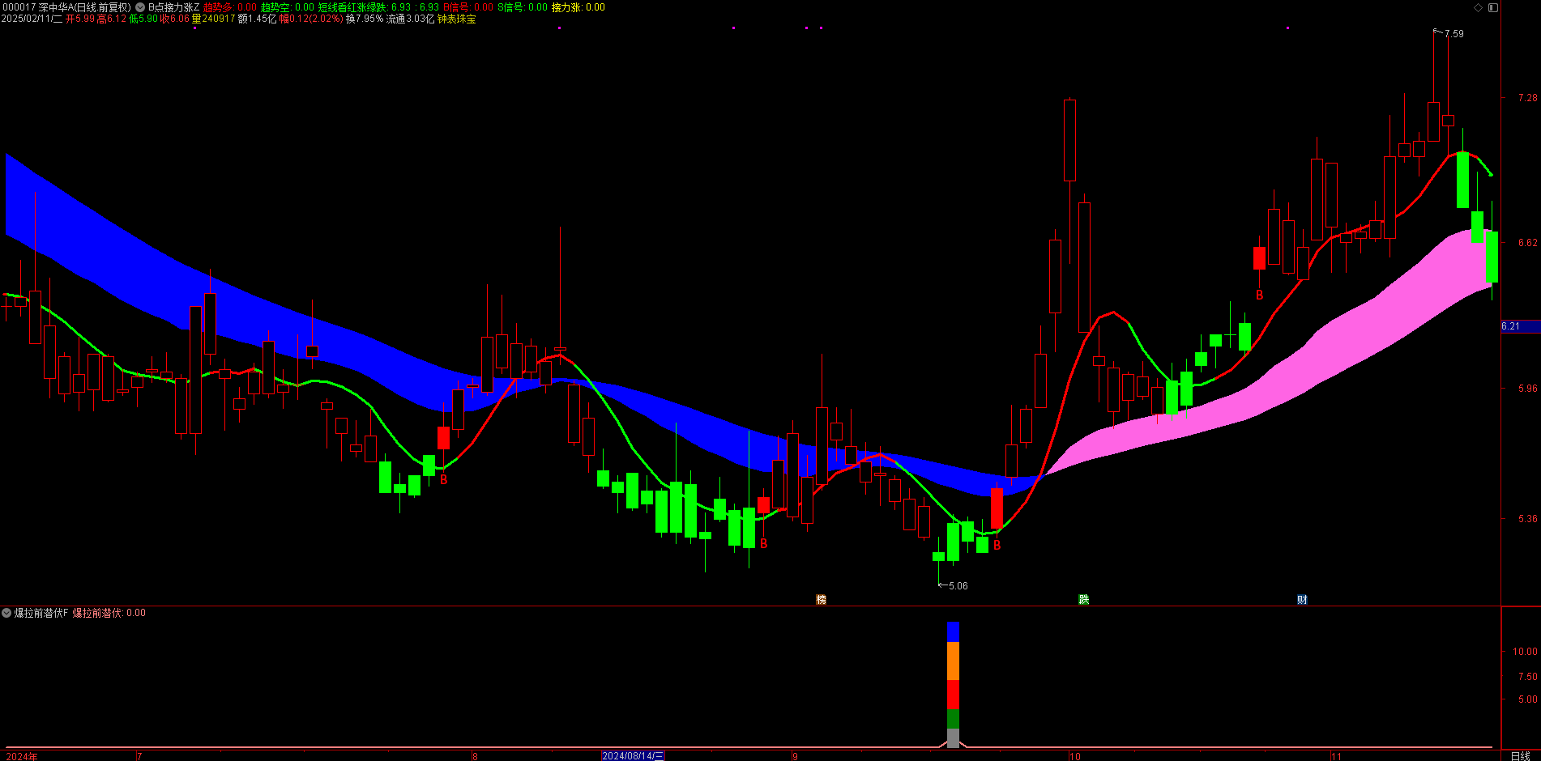This screenshot has width=1541, height=761.
Task: Click the blue segment of the signal bar
Action: (953, 631)
